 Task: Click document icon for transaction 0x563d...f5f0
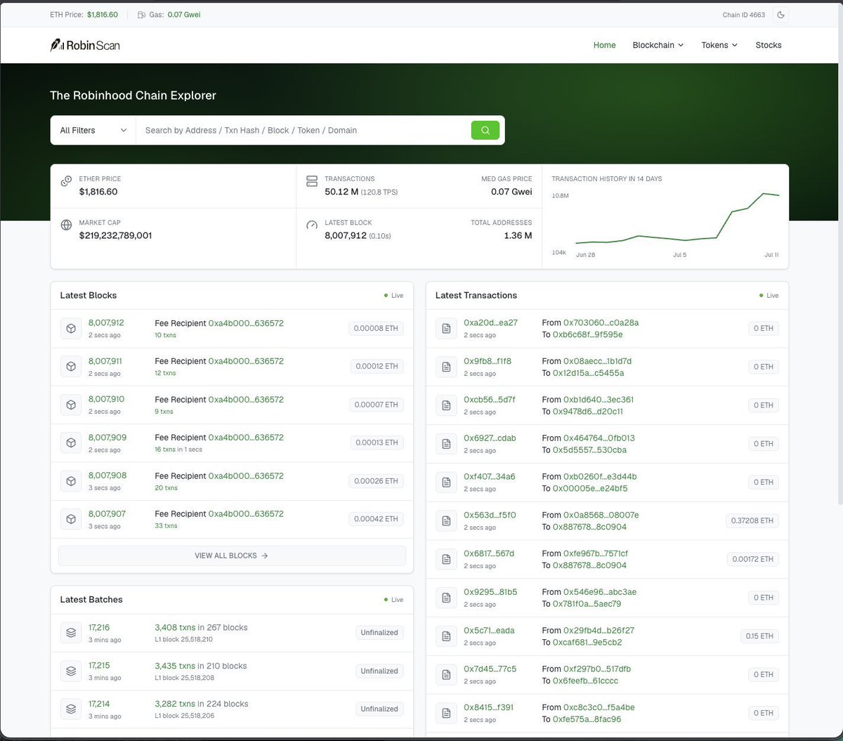pyautogui.click(x=446, y=520)
